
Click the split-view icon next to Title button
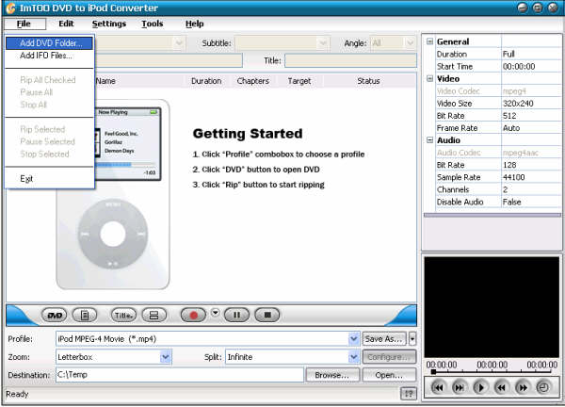[x=153, y=315]
